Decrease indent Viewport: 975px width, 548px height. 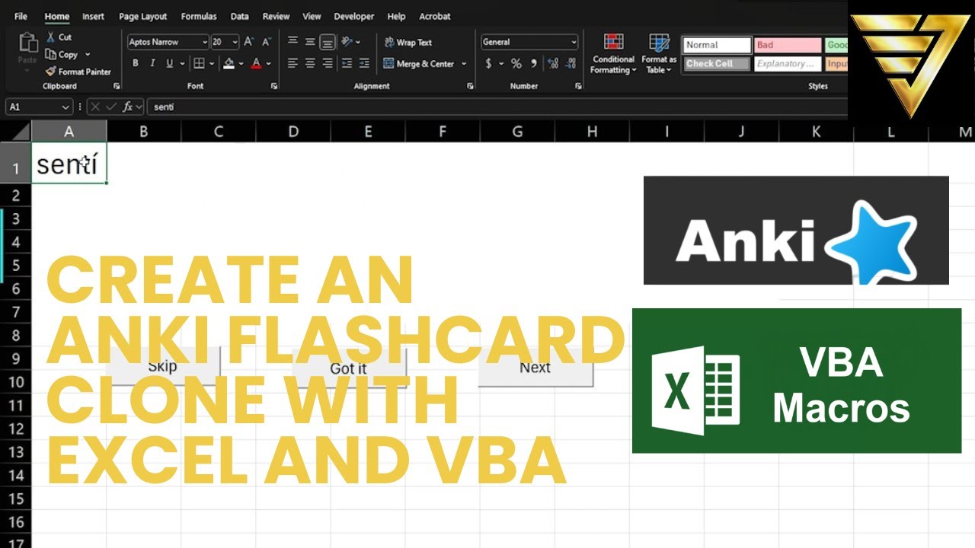point(347,64)
